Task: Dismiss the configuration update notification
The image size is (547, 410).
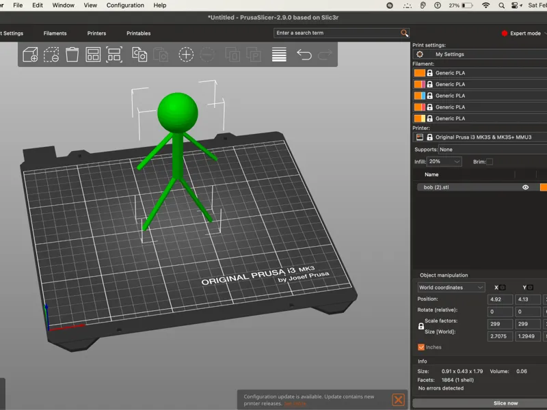Action: coord(398,400)
